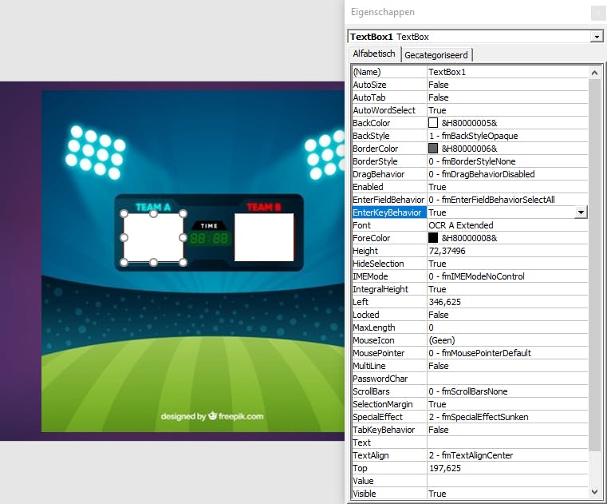Click the bottom-right resize handle of Team A box

183,263
